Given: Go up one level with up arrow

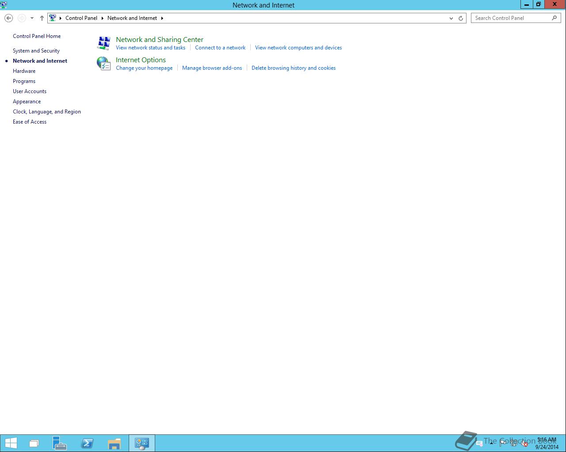Looking at the screenshot, I should tap(42, 18).
